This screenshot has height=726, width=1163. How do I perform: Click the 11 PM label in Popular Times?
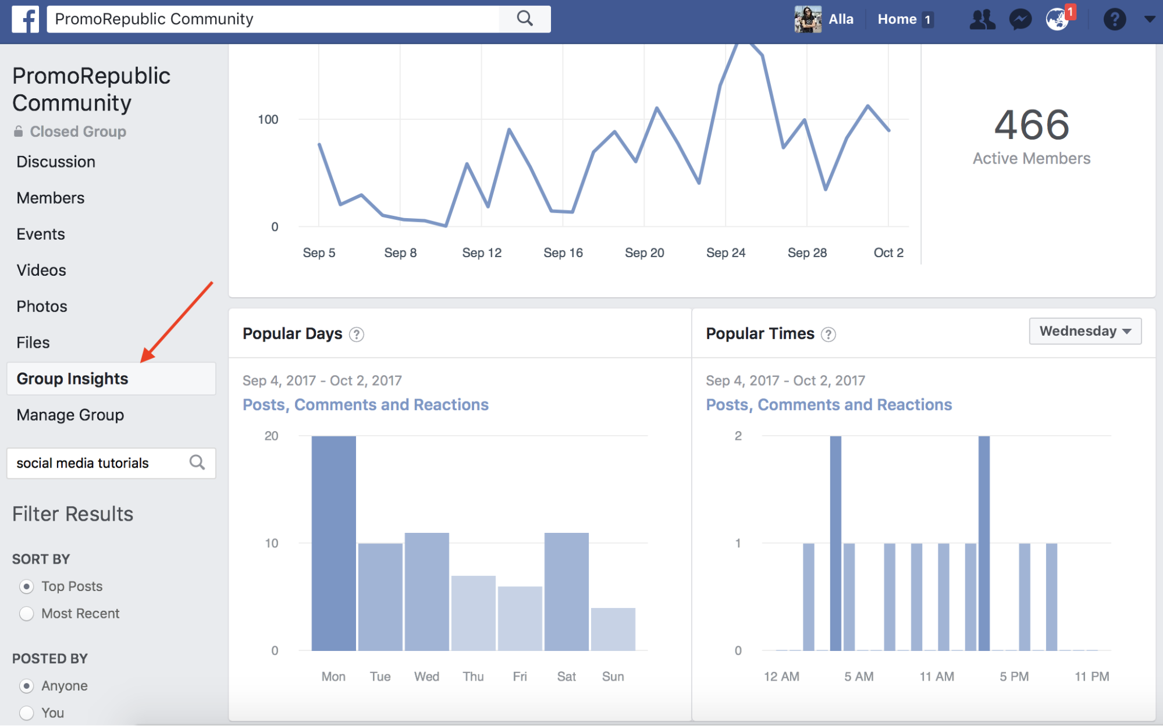tap(1091, 677)
